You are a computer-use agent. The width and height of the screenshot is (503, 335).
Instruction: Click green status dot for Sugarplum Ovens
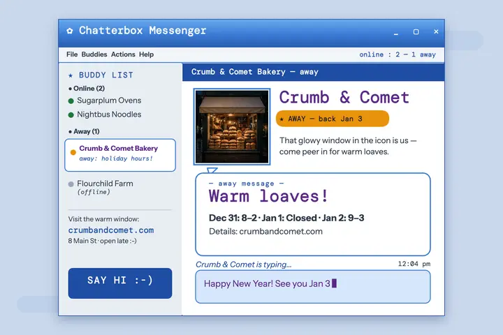[71, 101]
